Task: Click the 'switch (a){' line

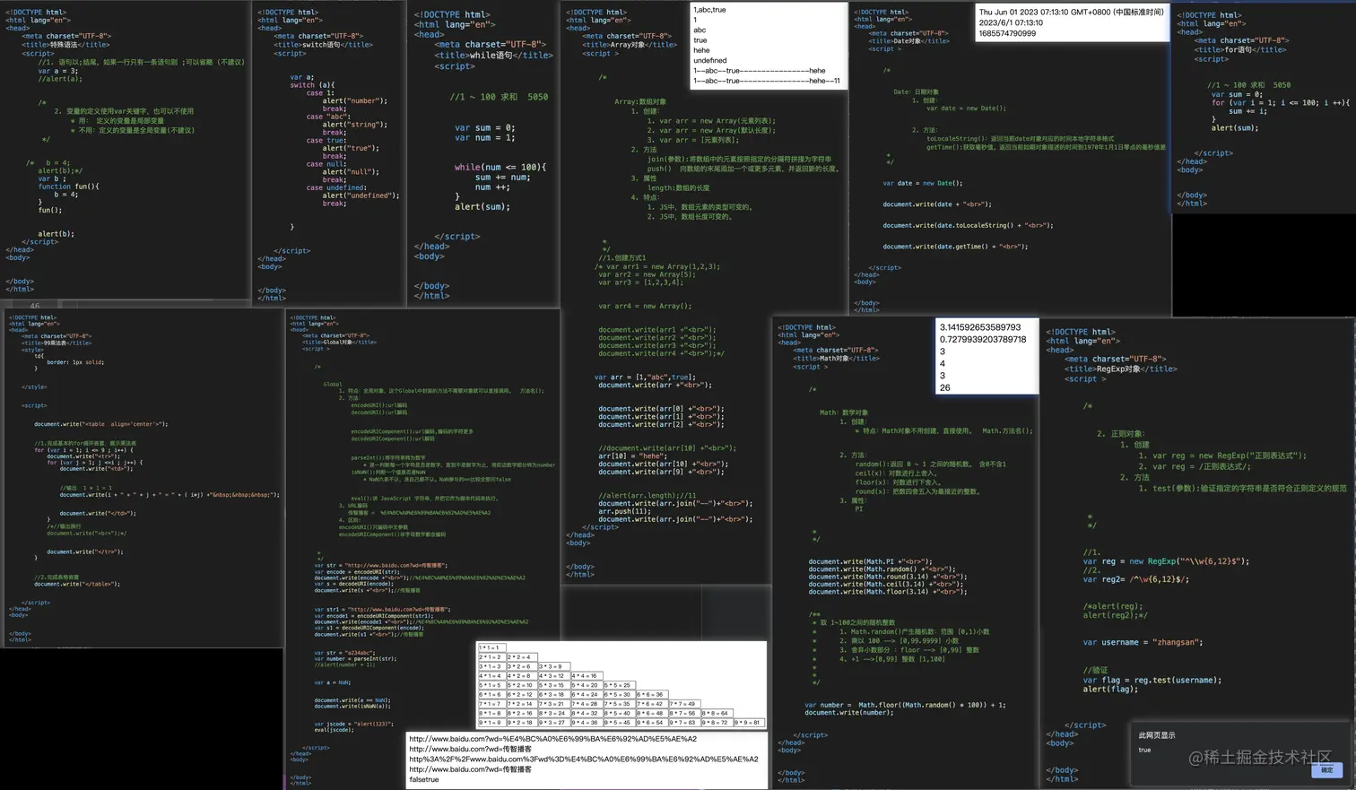Action: coord(312,85)
